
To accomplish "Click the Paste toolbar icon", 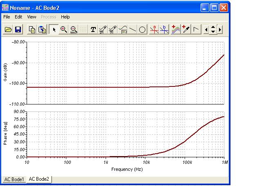I will point(42,29).
